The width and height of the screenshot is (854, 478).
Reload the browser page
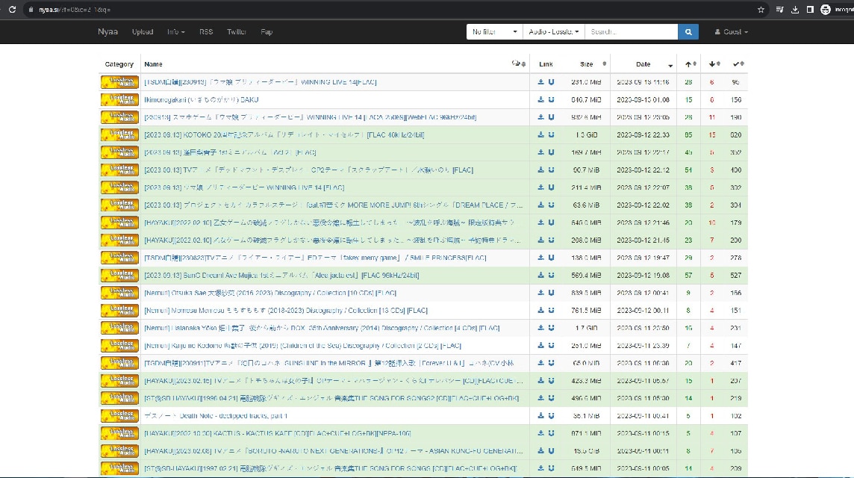click(x=12, y=10)
